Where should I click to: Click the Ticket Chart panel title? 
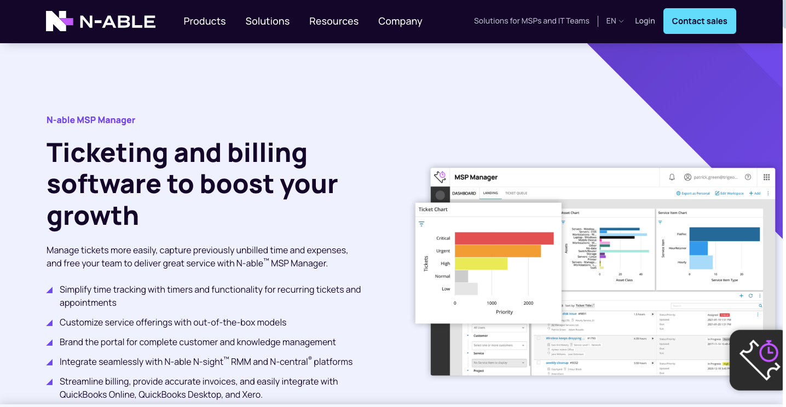click(433, 210)
